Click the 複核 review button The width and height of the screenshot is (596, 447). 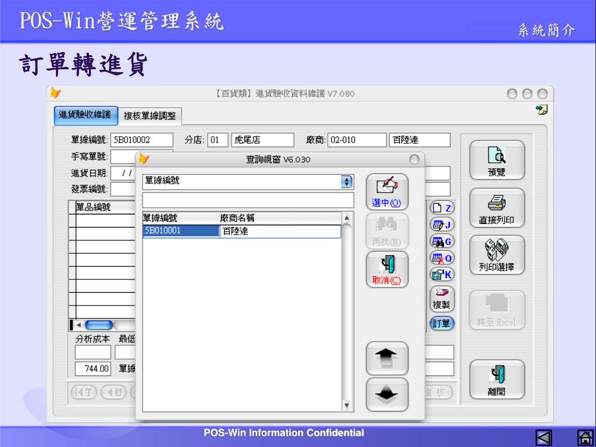438,392
